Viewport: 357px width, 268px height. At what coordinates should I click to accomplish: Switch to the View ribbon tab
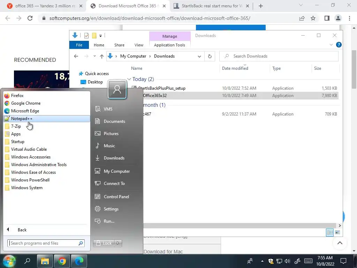(x=139, y=45)
